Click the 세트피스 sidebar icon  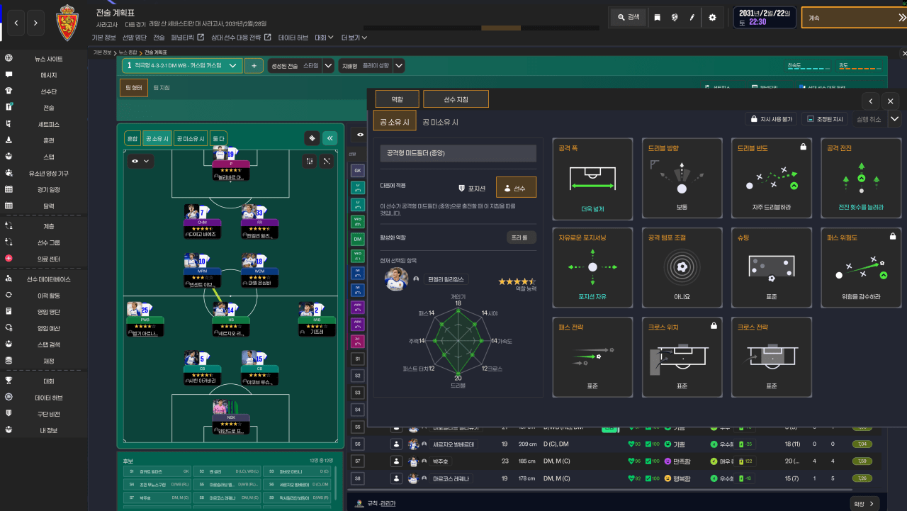(9, 124)
